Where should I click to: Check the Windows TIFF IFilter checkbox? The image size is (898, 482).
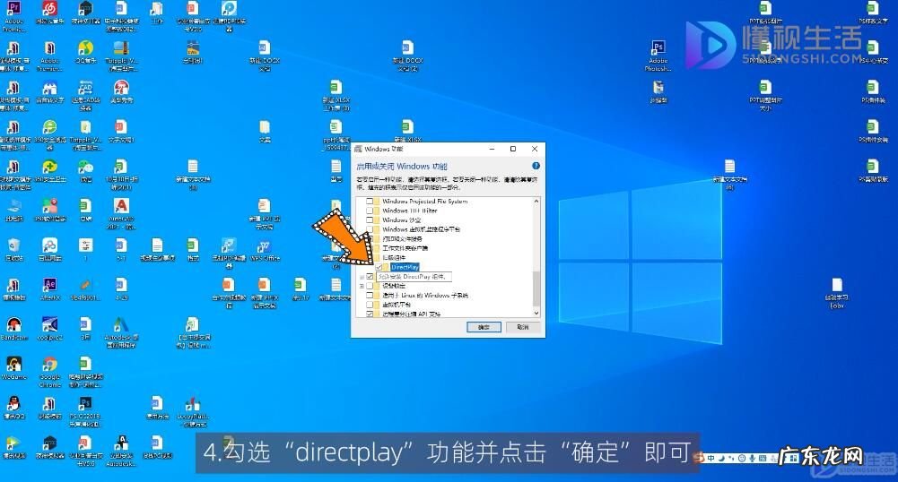pos(370,211)
